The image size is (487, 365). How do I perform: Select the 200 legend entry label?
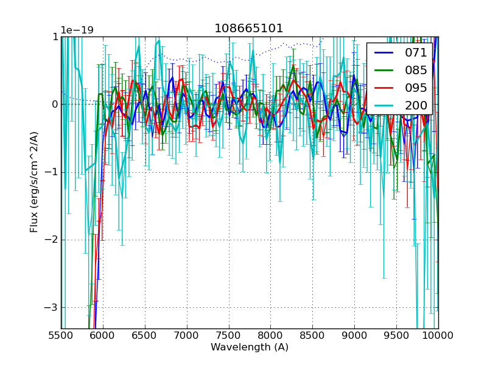(416, 105)
